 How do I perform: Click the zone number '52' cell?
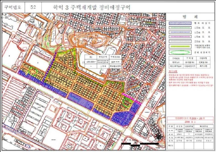[33, 7]
